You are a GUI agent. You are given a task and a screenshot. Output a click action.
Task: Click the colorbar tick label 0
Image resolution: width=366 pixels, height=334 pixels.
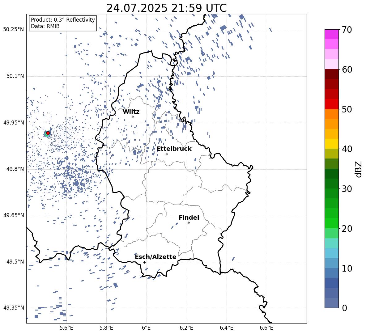coord(344,308)
